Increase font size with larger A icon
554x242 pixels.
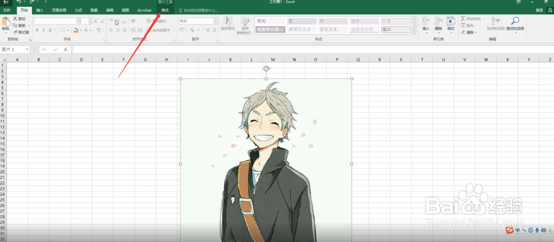tap(96, 21)
